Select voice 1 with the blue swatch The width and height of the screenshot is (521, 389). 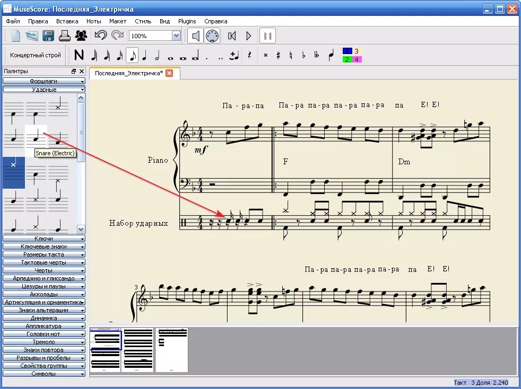347,51
